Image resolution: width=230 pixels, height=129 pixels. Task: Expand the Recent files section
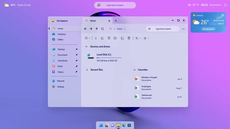coord(87,70)
